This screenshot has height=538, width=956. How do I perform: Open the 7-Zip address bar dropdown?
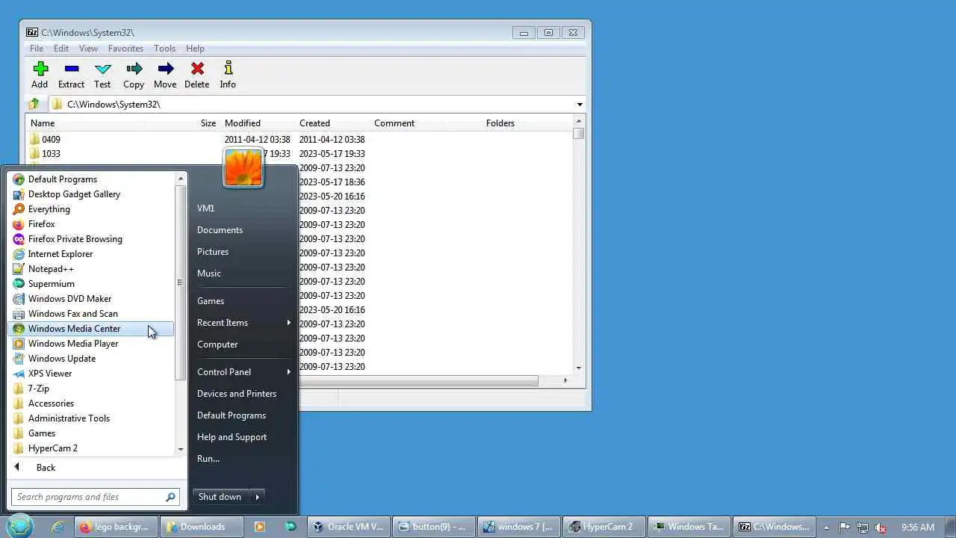(579, 105)
